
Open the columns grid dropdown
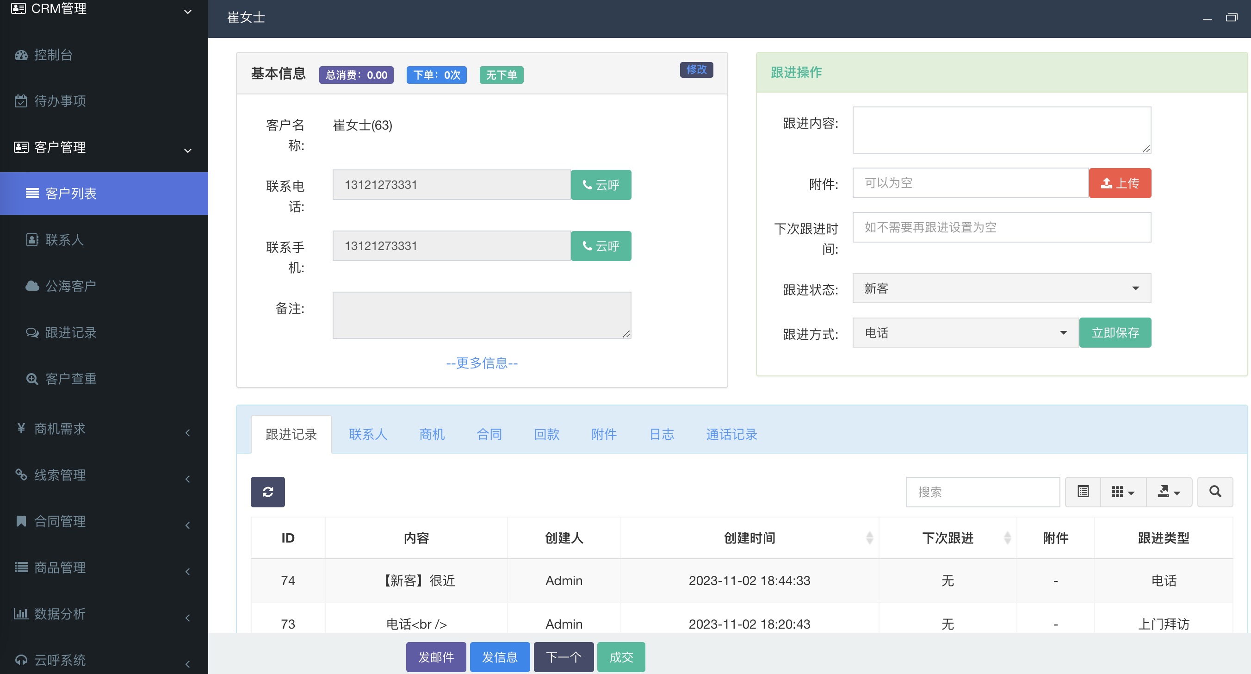coord(1123,492)
